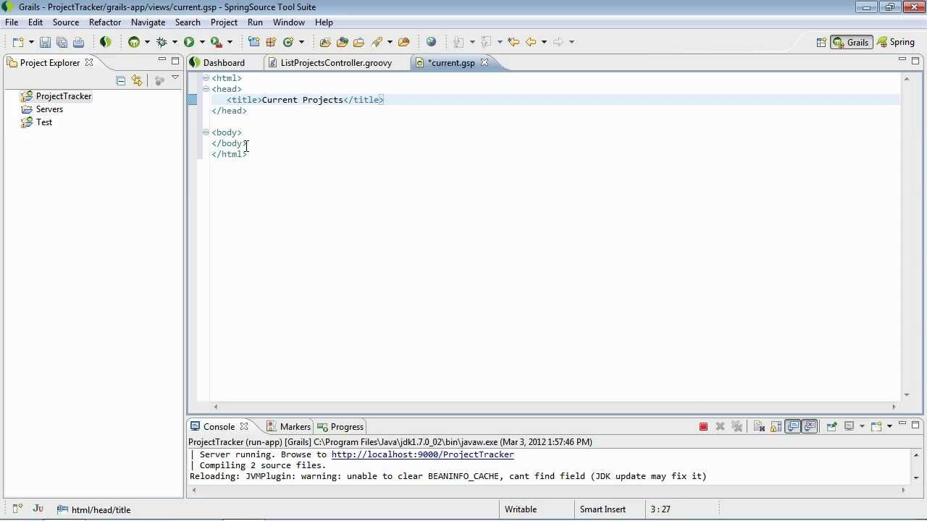Click the Show View fast-view icon in status bar
The image size is (927, 521).
(x=18, y=509)
